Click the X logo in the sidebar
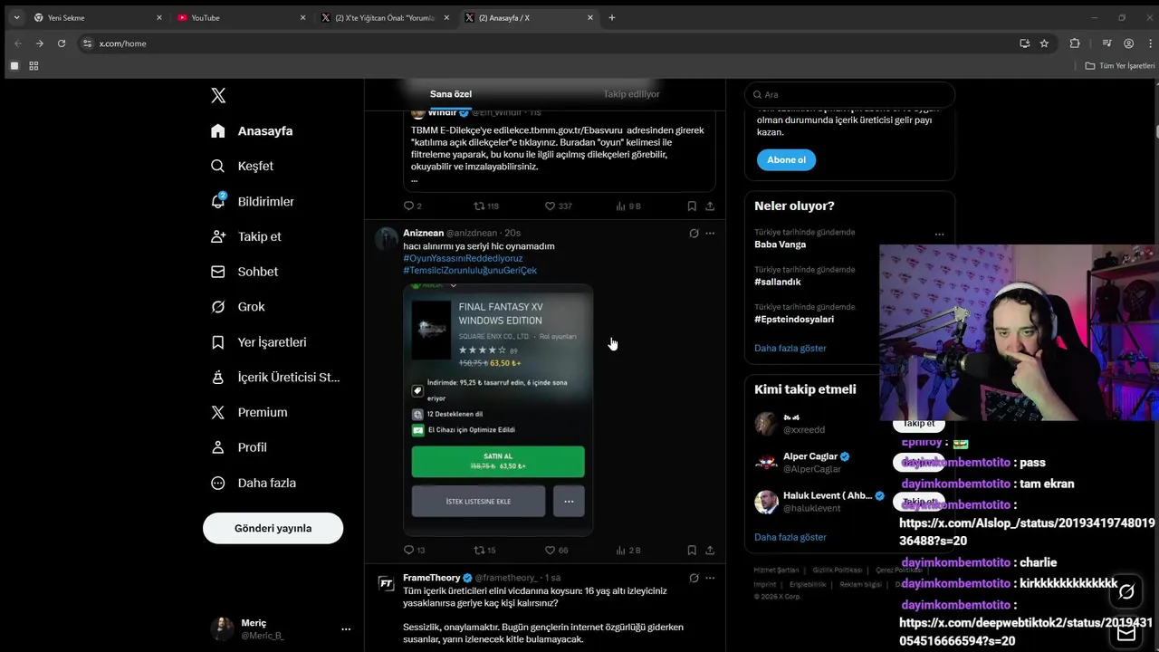Image resolution: width=1159 pixels, height=652 pixels. click(x=218, y=95)
